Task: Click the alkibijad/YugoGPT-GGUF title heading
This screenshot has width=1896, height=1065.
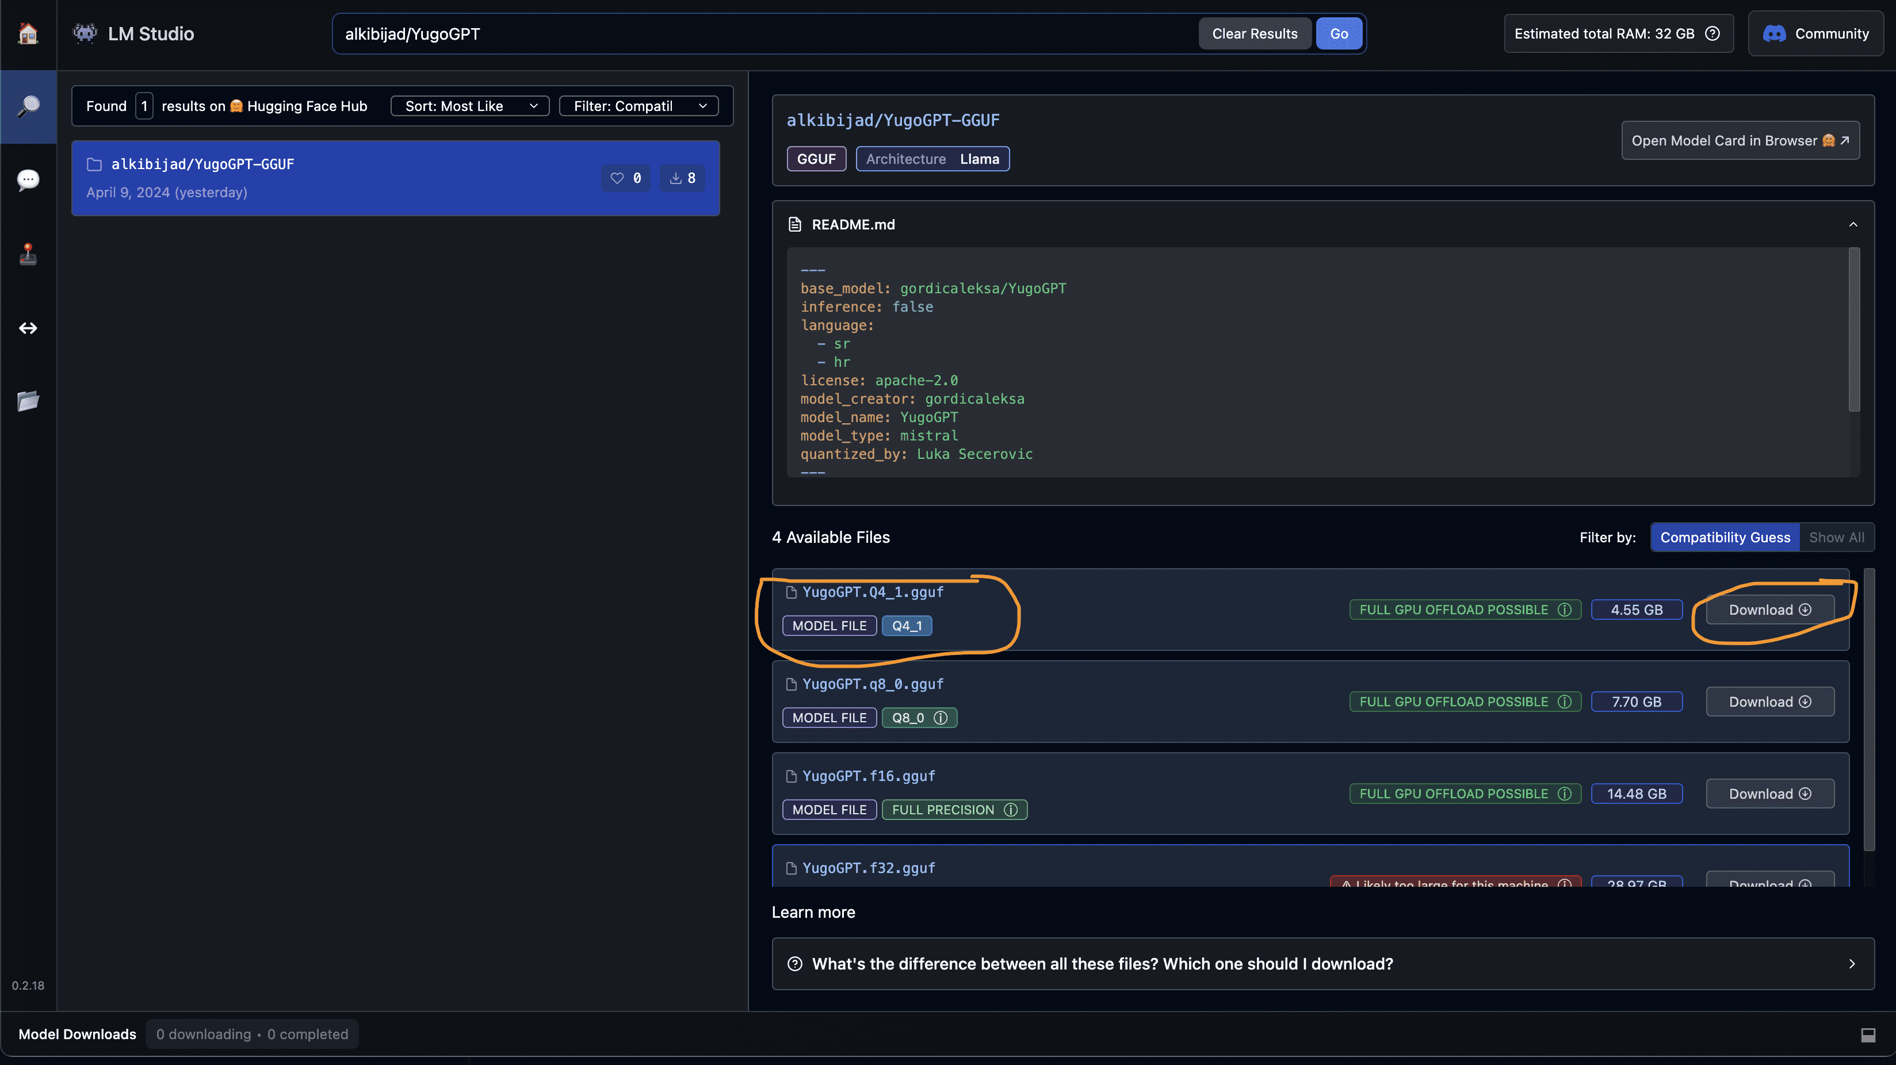Action: click(x=893, y=121)
